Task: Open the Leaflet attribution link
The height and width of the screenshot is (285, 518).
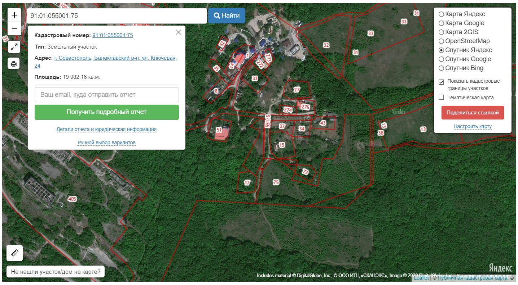Action: tap(421, 278)
